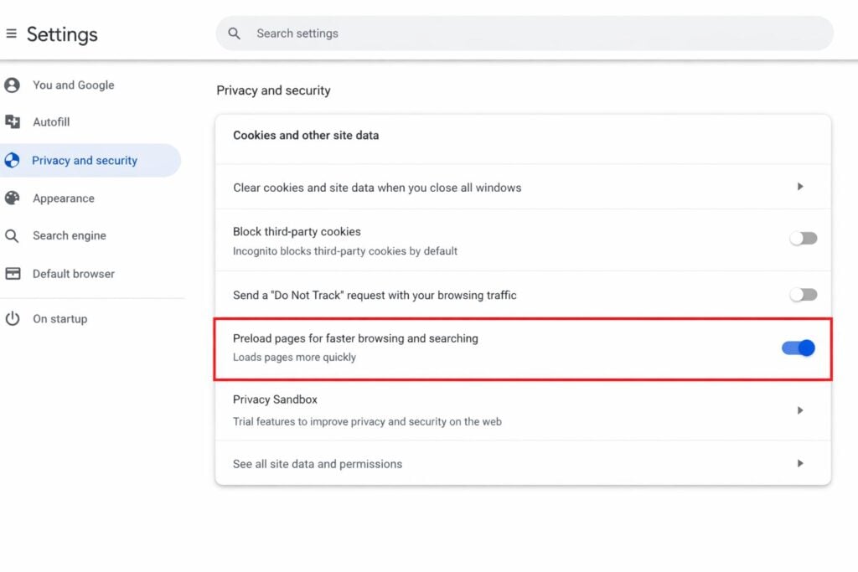This screenshot has height=572, width=858.
Task: Disable Preload pages for faster browsing
Action: [796, 348]
